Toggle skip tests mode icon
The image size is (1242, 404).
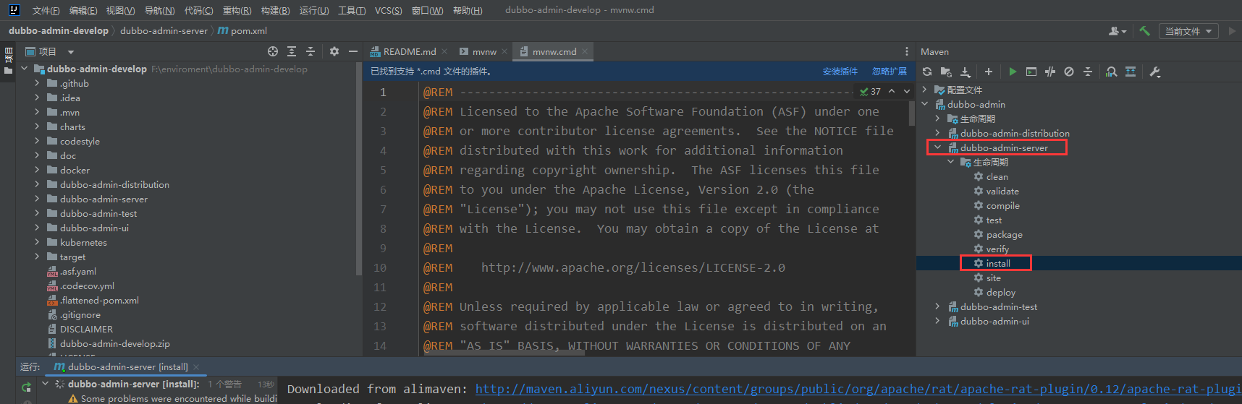(x=1069, y=72)
